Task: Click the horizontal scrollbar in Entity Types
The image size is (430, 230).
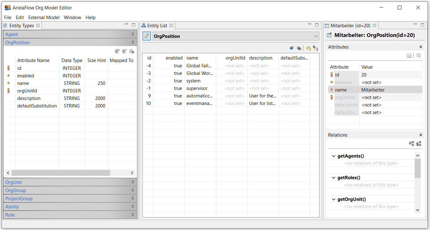Action: tap(61, 173)
